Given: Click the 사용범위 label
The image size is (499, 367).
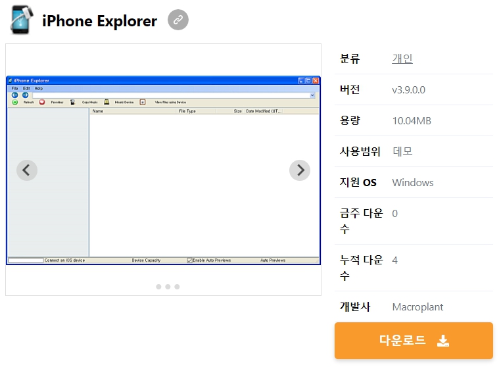Looking at the screenshot, I should (x=360, y=151).
